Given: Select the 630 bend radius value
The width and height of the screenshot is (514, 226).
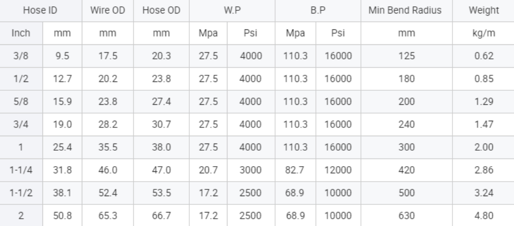Looking at the screenshot, I should 406,216.
